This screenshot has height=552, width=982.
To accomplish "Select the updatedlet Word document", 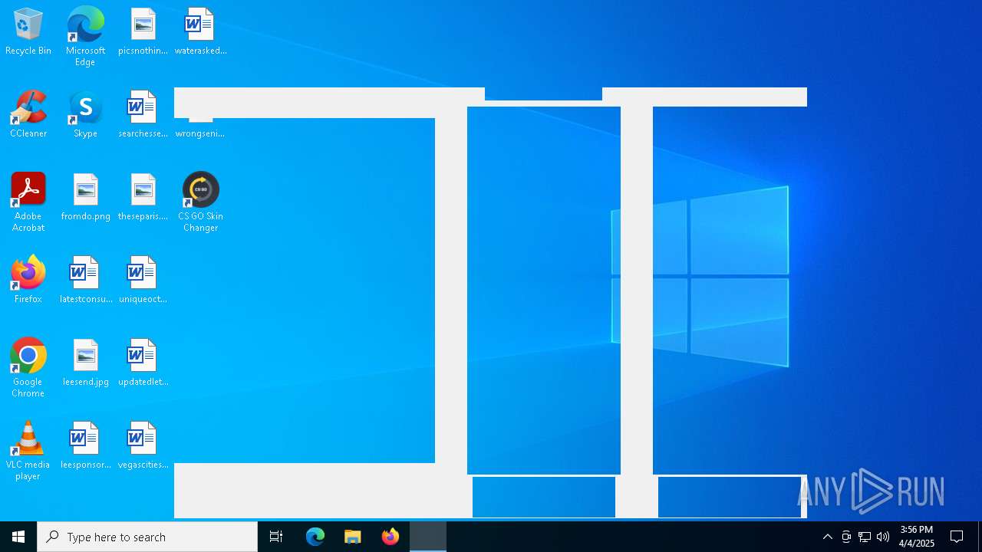I will 143,363.
